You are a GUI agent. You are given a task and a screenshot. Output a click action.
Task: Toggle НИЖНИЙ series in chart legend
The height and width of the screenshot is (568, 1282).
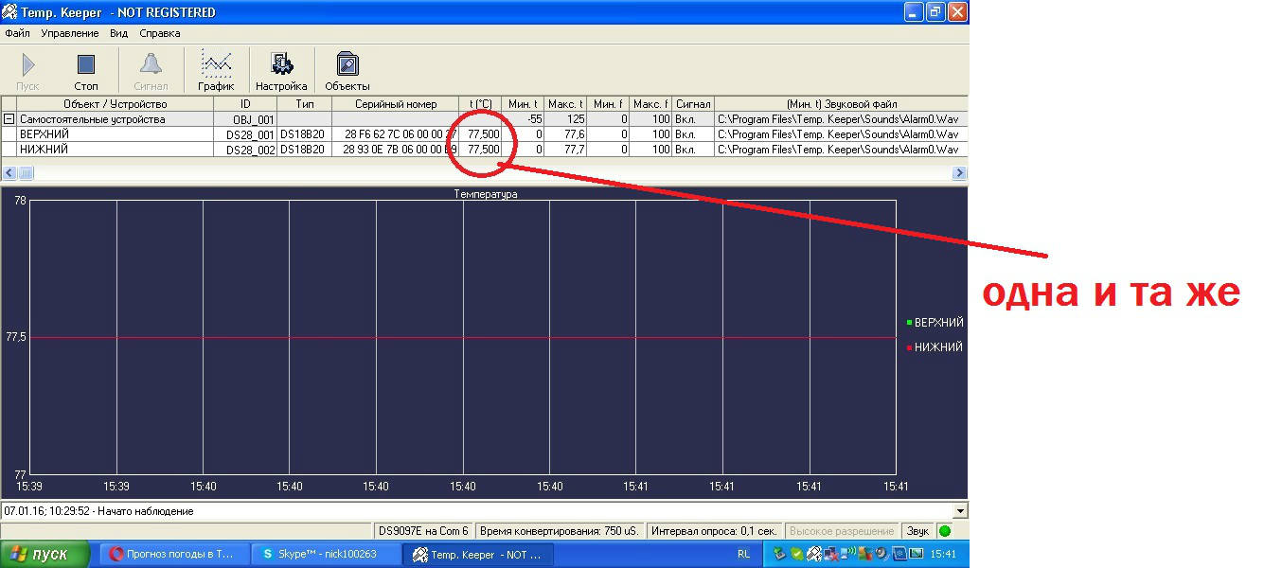934,347
